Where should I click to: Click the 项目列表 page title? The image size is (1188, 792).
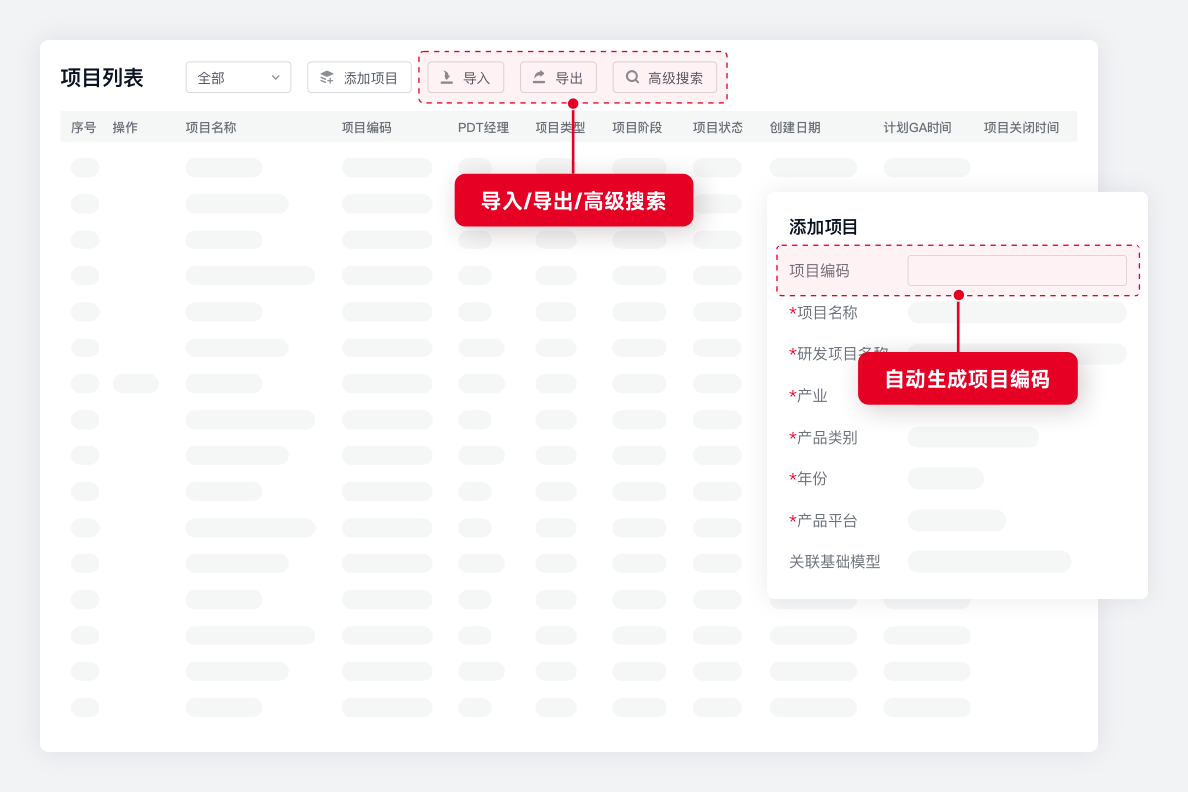tap(102, 78)
